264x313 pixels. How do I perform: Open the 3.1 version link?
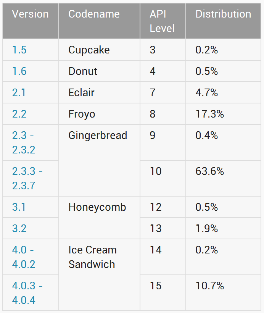pyautogui.click(x=19, y=207)
